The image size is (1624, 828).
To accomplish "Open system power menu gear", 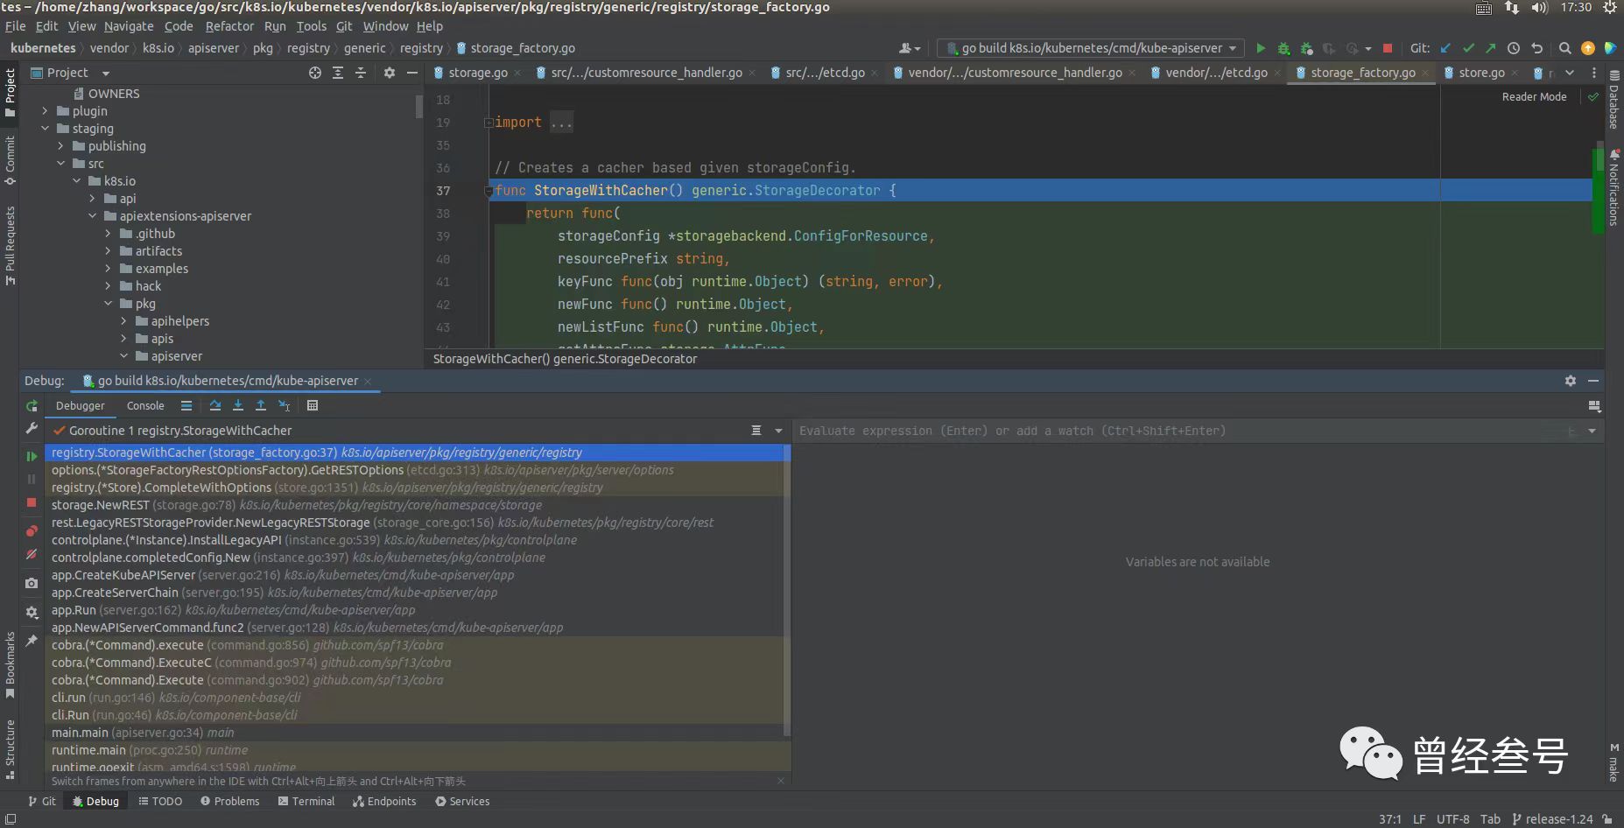I will 1609,8.
